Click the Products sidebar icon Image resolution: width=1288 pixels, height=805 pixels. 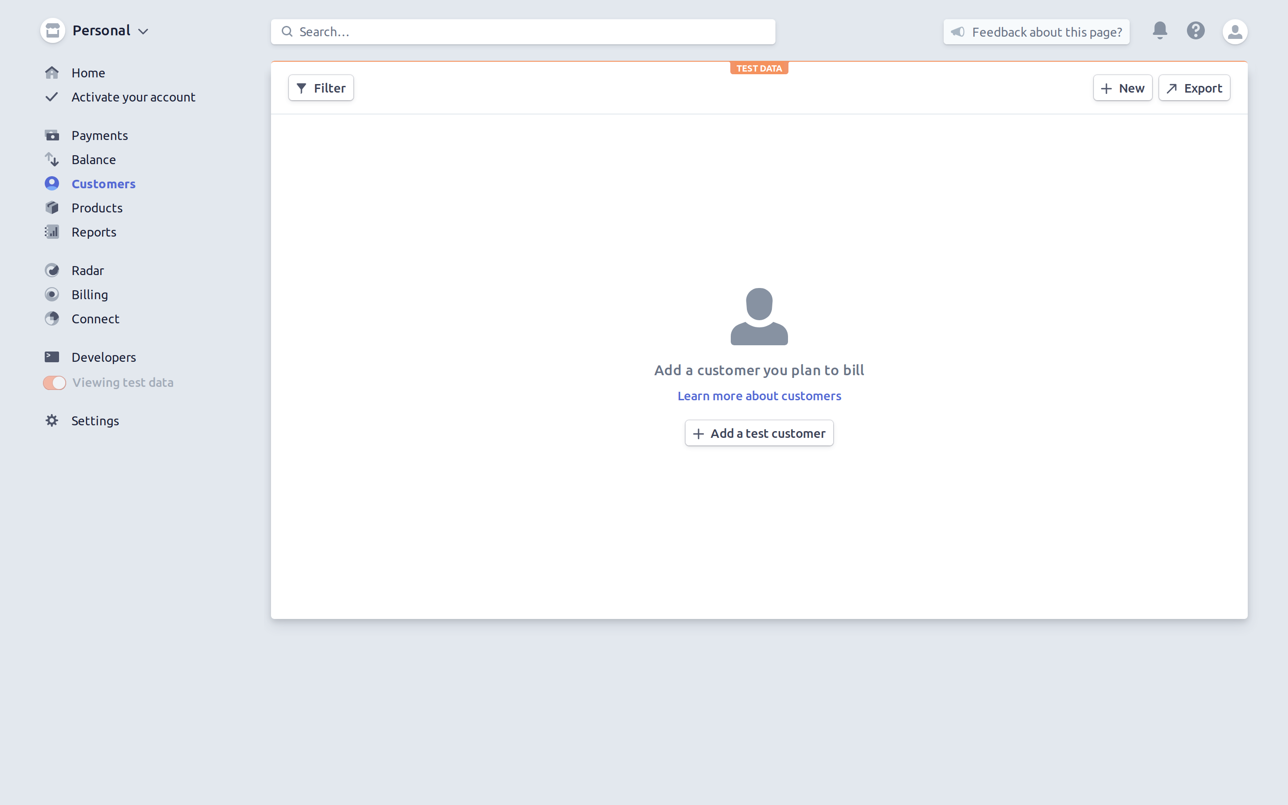click(x=52, y=207)
